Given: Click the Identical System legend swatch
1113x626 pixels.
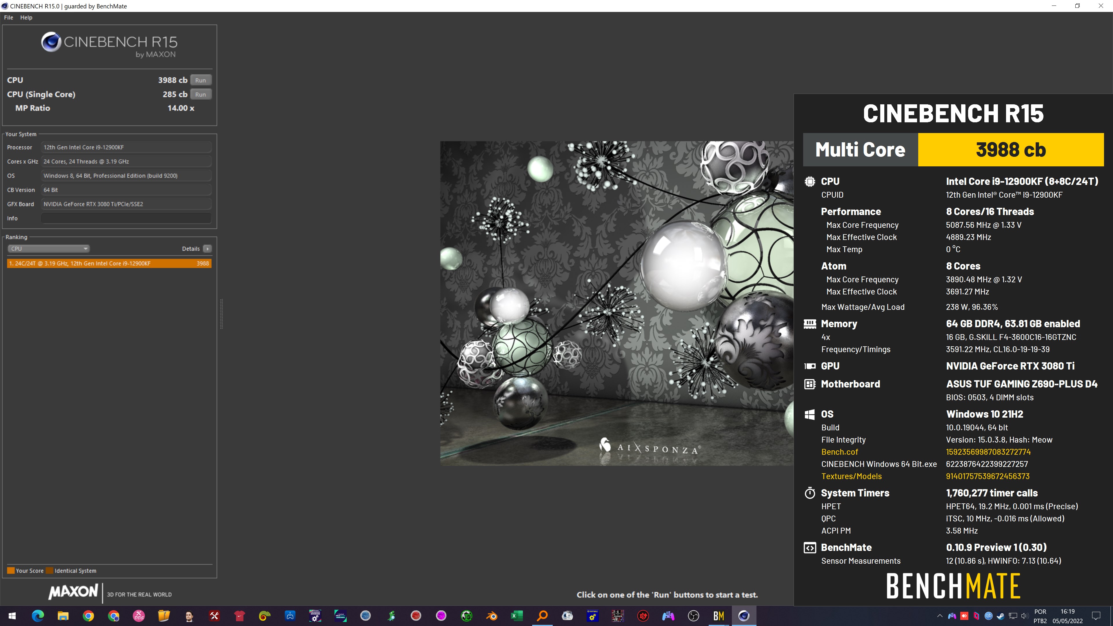Looking at the screenshot, I should [x=50, y=570].
